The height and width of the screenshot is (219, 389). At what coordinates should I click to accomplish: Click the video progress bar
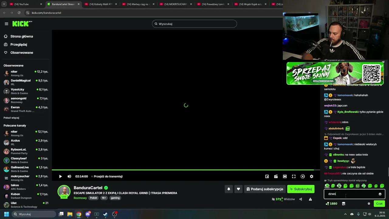click(x=186, y=170)
